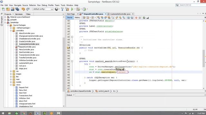Open the Debug Project dropdown arrow
This screenshot has width=206, height=115.
pos(81,9)
